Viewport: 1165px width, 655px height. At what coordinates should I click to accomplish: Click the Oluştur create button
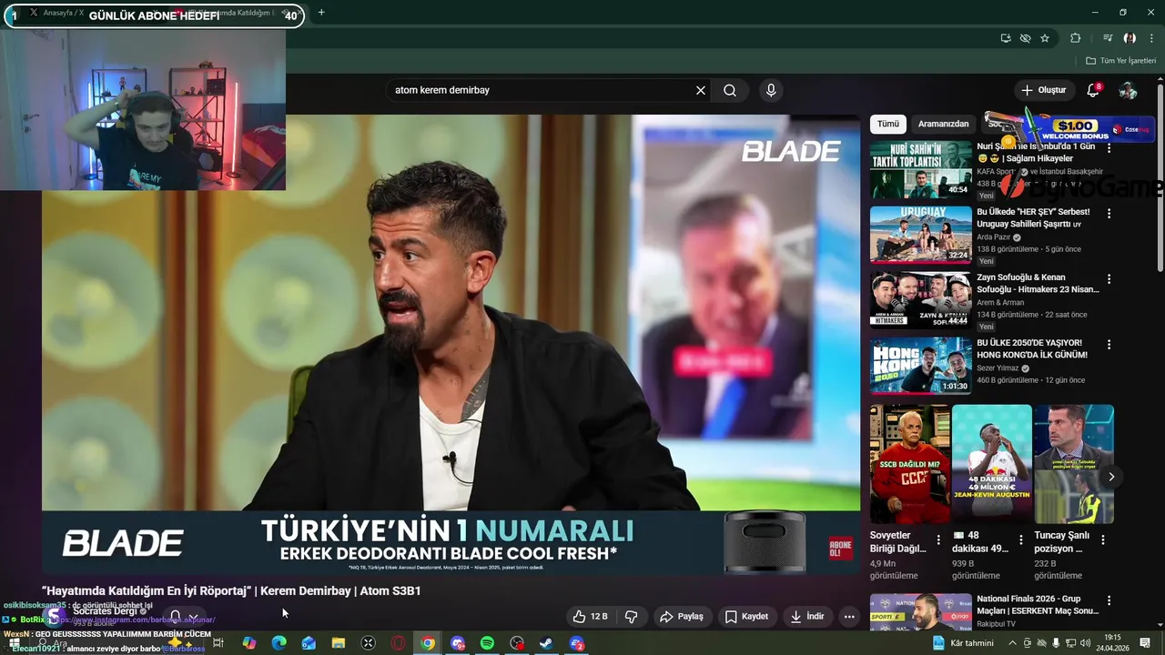coord(1043,90)
